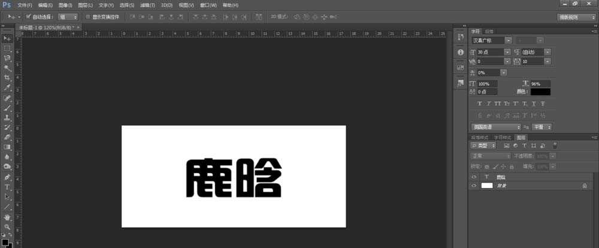The height and width of the screenshot is (248, 599).
Task: Select the Rectangular Marquee tool
Action: click(8, 48)
